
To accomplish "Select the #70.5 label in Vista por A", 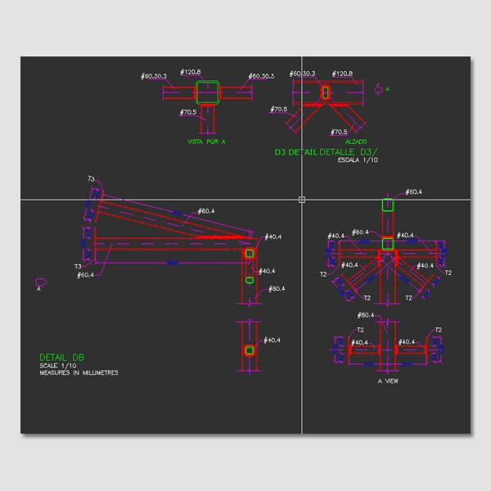I will click(x=188, y=112).
